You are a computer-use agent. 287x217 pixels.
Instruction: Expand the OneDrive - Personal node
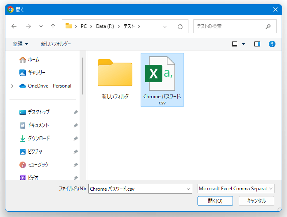(x=12, y=86)
